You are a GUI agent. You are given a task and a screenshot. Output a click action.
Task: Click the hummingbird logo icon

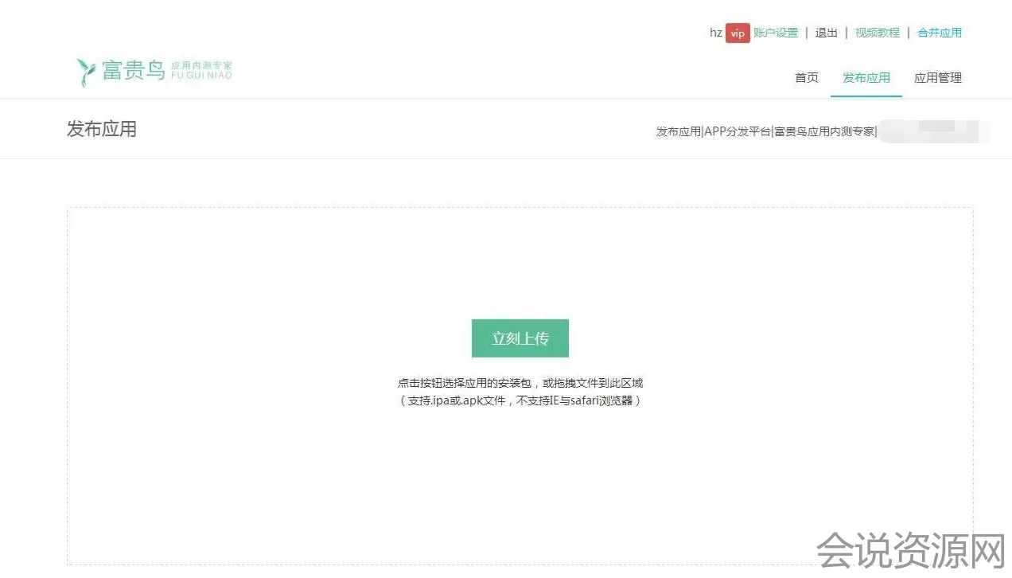tap(86, 72)
